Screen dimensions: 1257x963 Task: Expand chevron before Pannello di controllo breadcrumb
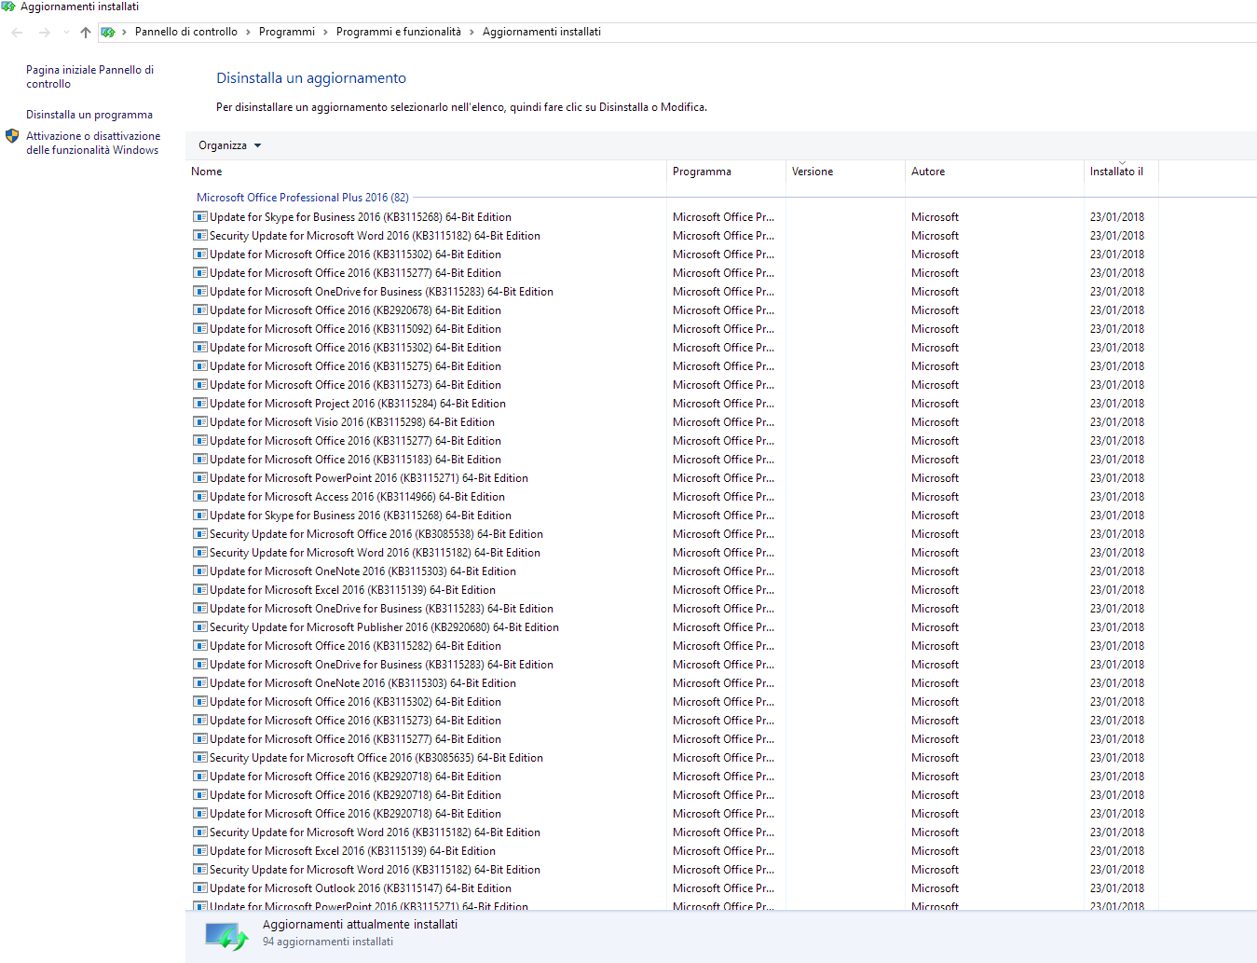(x=124, y=32)
